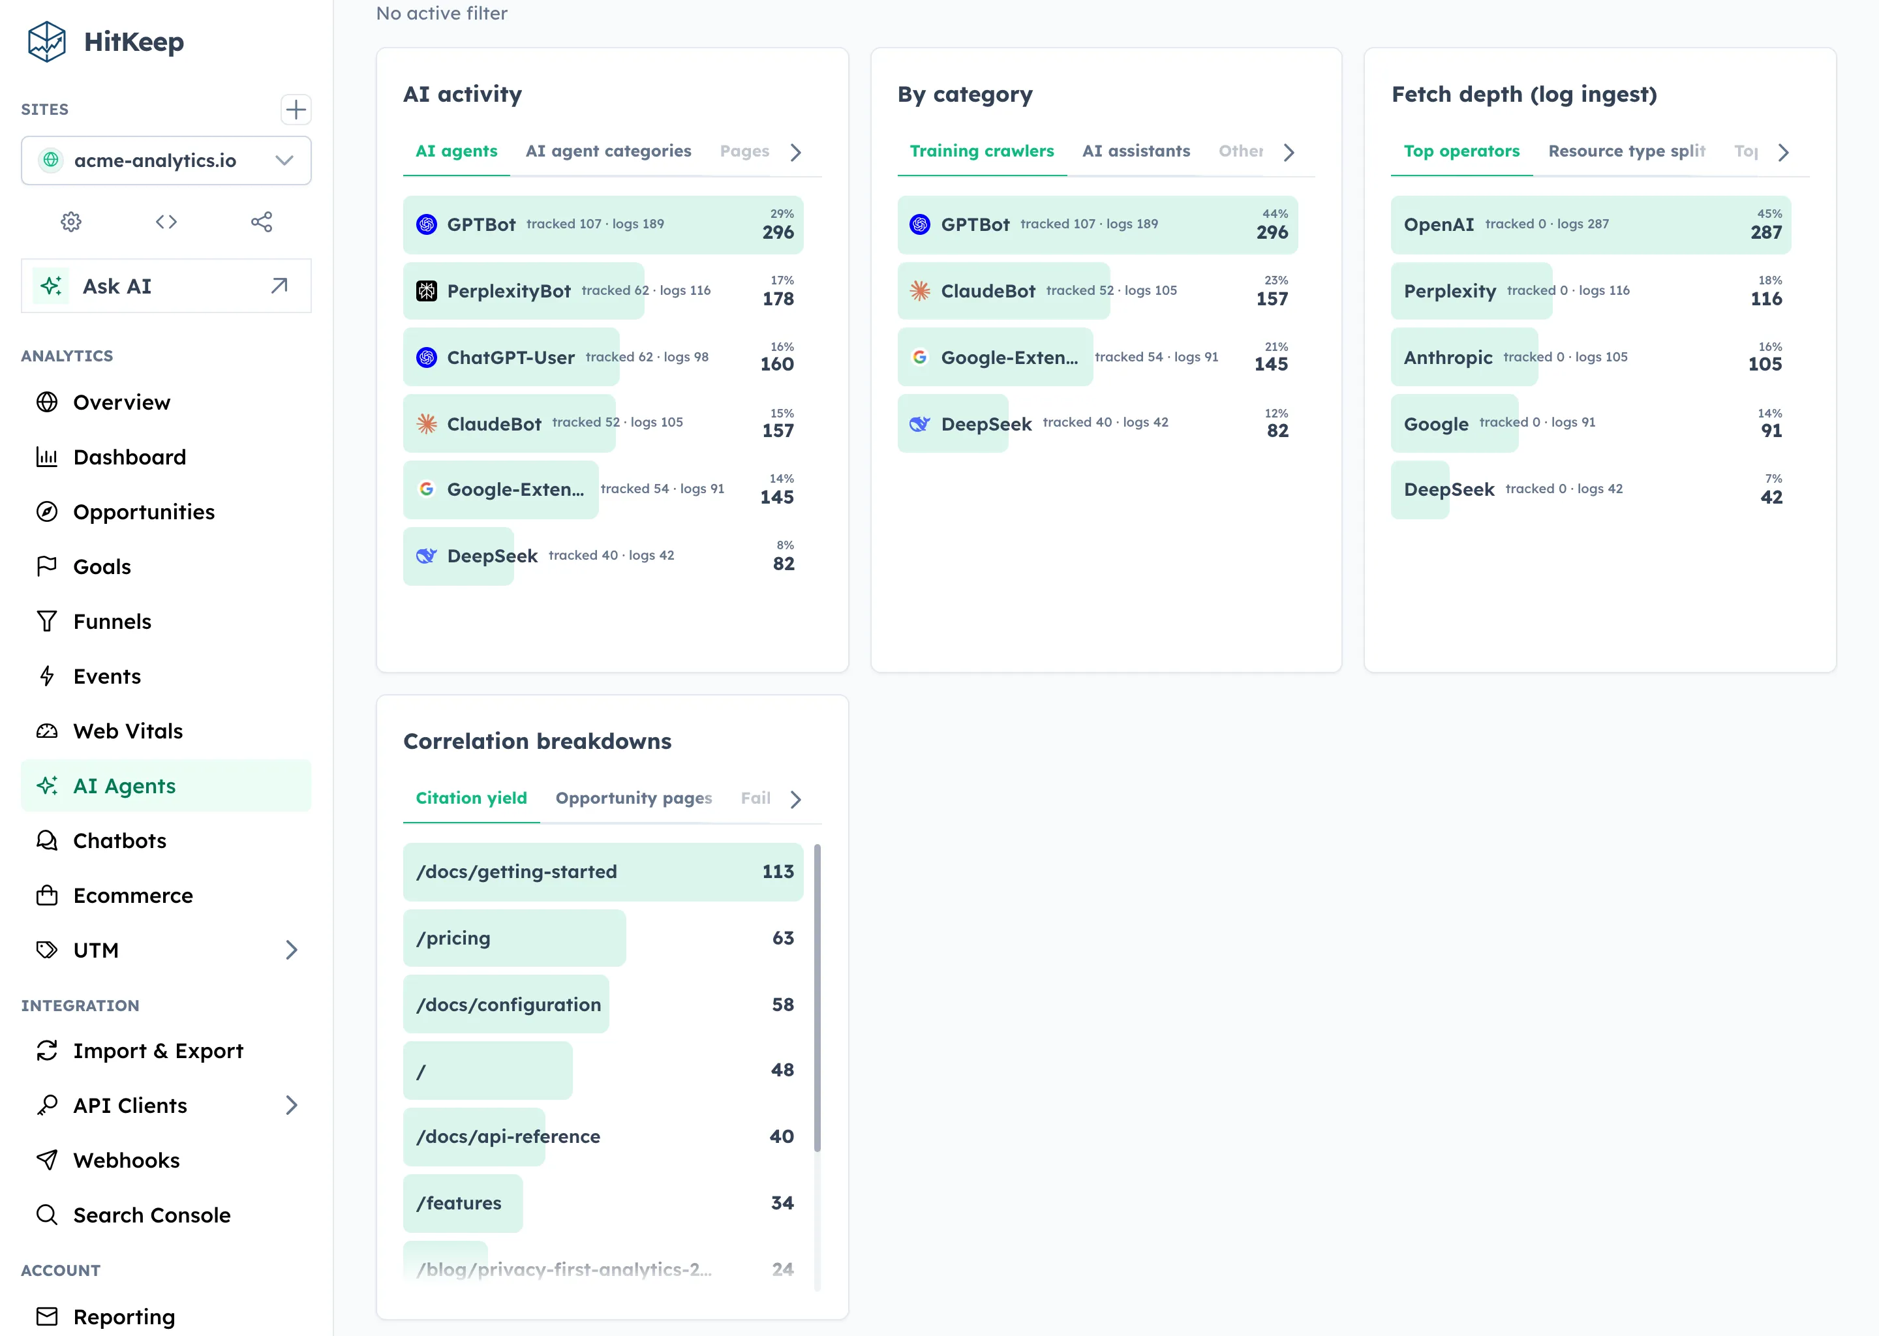This screenshot has width=1879, height=1336.
Task: Click the HitKeep logo icon
Action: (47, 41)
